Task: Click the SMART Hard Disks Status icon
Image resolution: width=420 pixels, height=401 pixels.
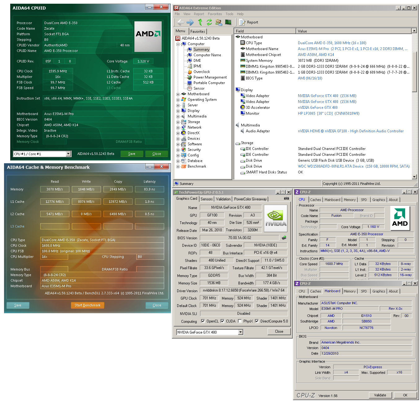Action: point(243,172)
